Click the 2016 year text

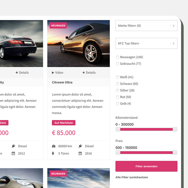point(88,153)
